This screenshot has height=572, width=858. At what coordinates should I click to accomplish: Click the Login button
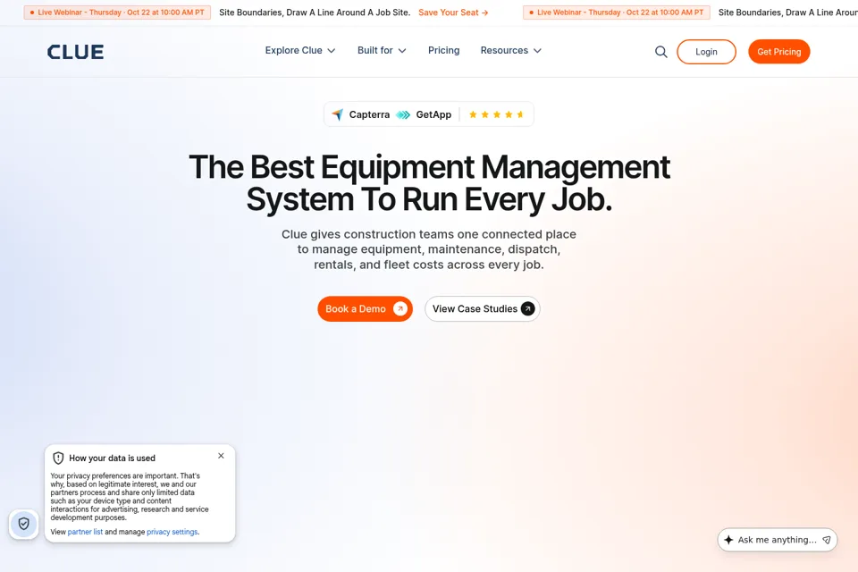706,52
